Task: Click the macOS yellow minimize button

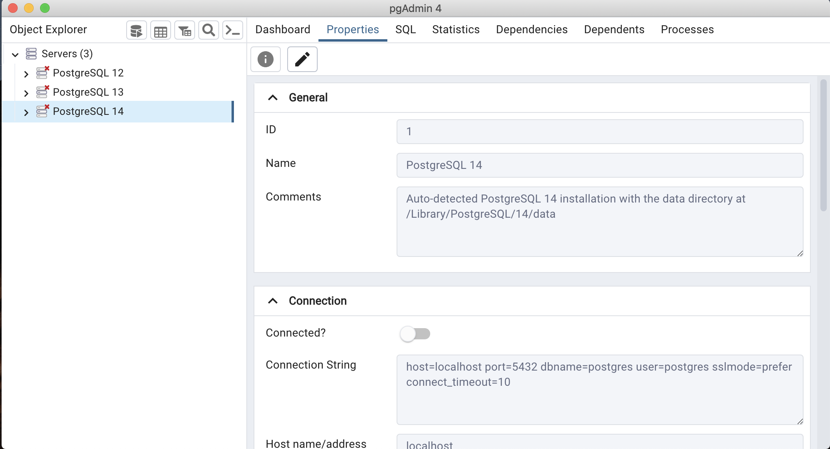Action: point(29,8)
